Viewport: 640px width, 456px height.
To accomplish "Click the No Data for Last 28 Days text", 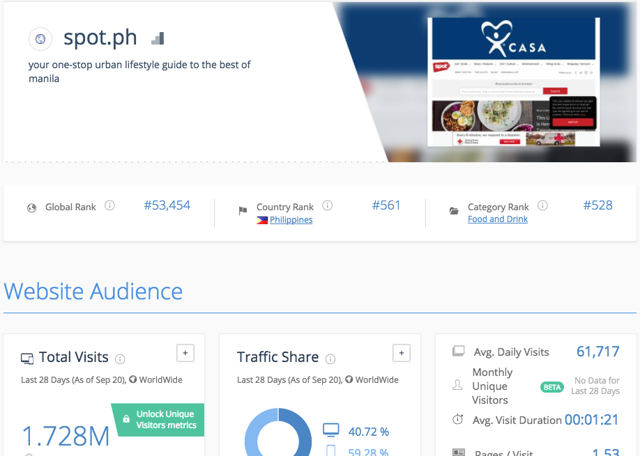I will [595, 386].
